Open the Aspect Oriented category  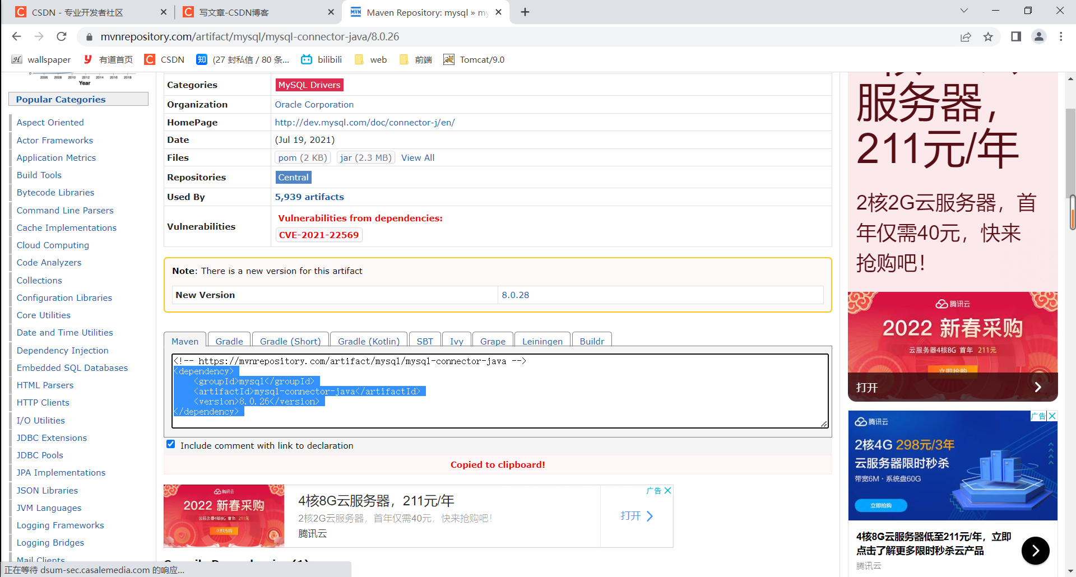tap(50, 122)
